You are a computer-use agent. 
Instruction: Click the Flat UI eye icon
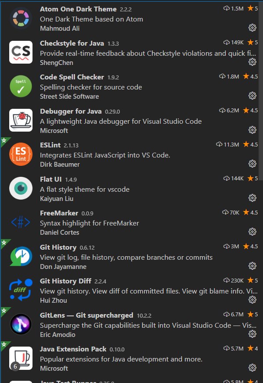(21, 188)
